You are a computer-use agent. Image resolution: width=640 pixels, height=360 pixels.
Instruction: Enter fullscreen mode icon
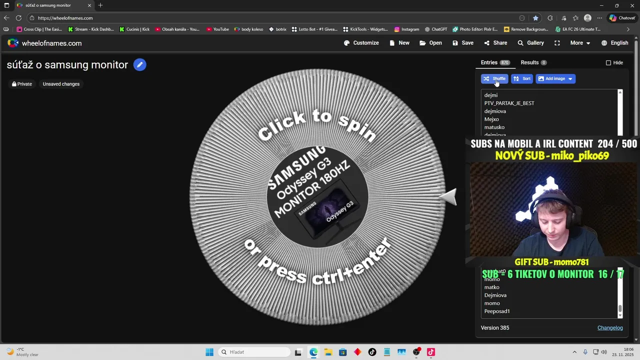click(557, 43)
